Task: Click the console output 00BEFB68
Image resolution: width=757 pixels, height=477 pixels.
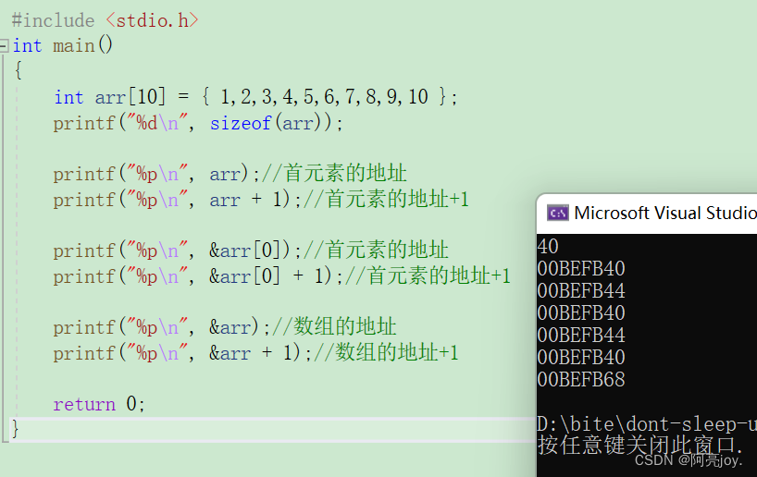Action: [581, 380]
